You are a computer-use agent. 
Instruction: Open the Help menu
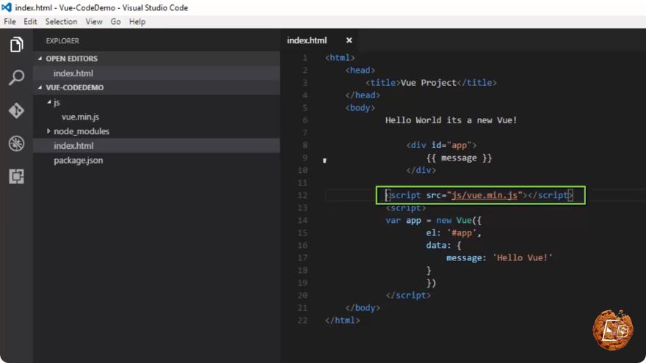pyautogui.click(x=137, y=22)
